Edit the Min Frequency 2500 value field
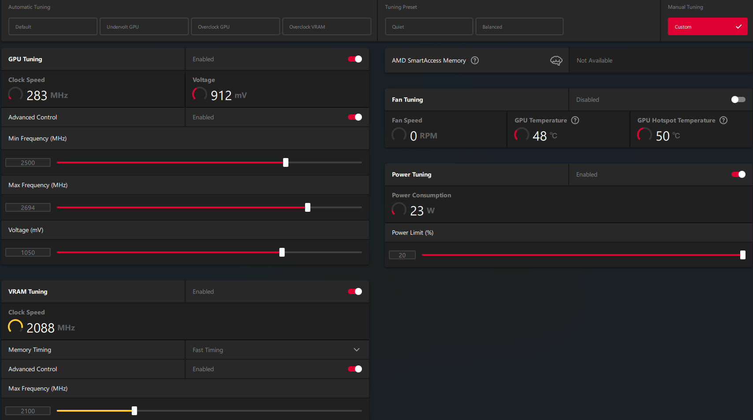 click(28, 163)
